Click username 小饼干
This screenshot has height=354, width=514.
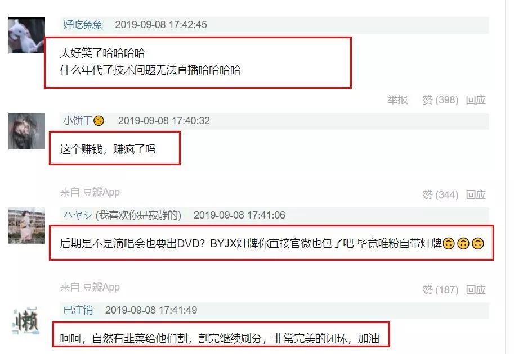(x=78, y=121)
